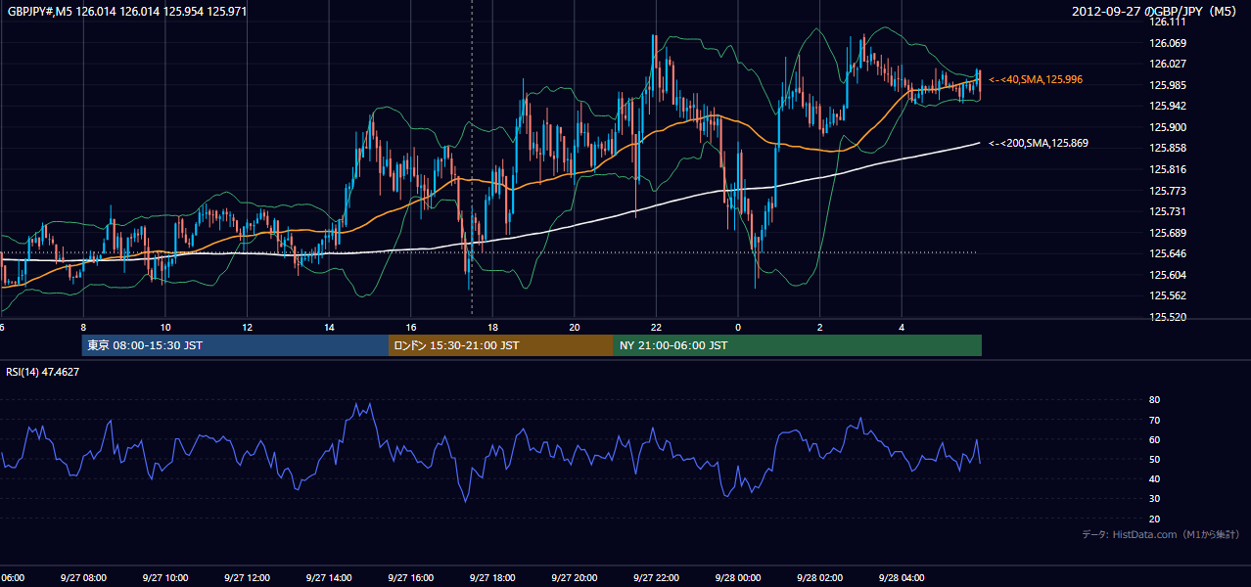Click the 東京 08:00-15:30 JST session bar
The image size is (1251, 587).
tap(235, 345)
